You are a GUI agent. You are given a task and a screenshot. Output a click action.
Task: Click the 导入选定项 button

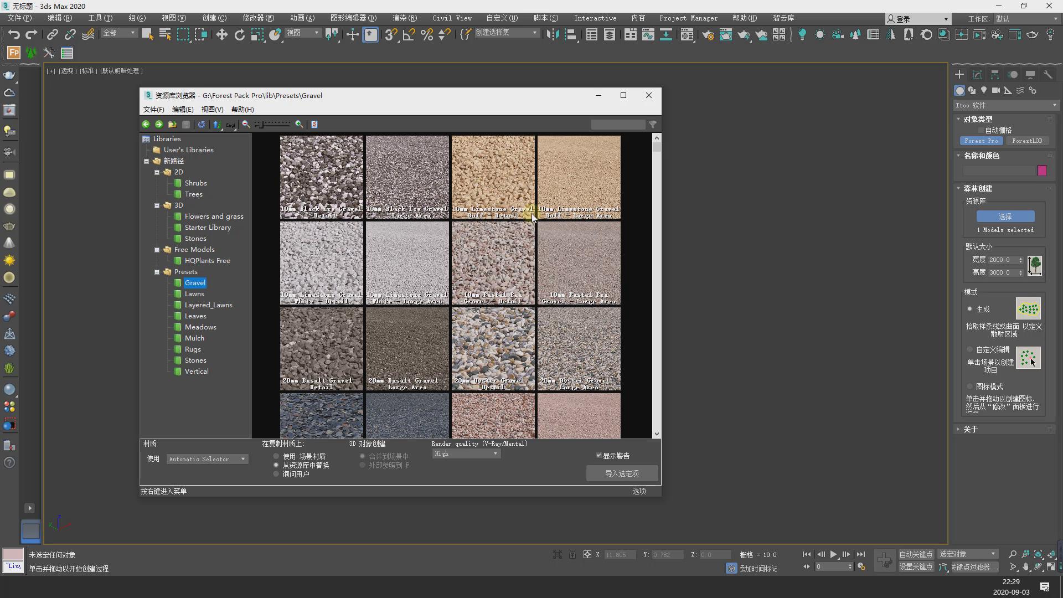(622, 473)
